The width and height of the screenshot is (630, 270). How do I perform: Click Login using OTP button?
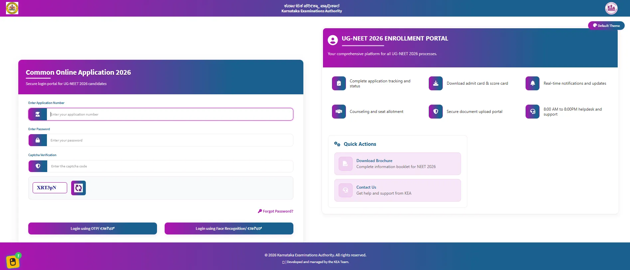pyautogui.click(x=92, y=228)
